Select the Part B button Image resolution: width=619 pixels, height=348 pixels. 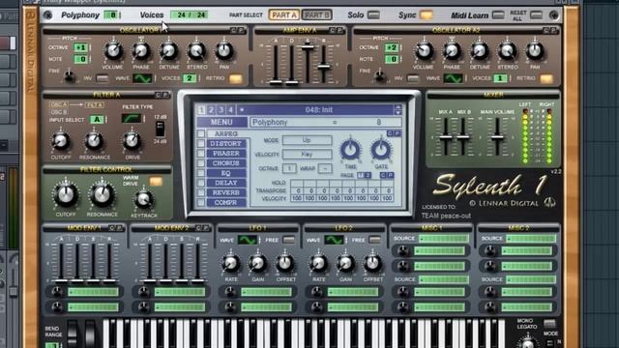[x=316, y=15]
